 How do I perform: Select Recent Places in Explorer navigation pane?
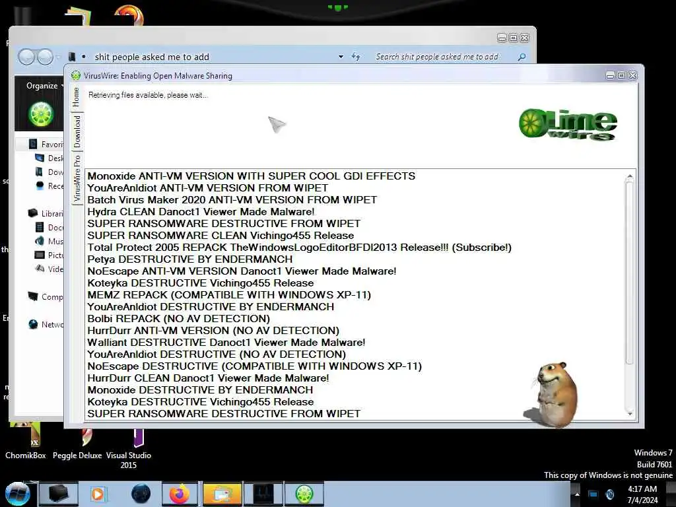(49, 186)
